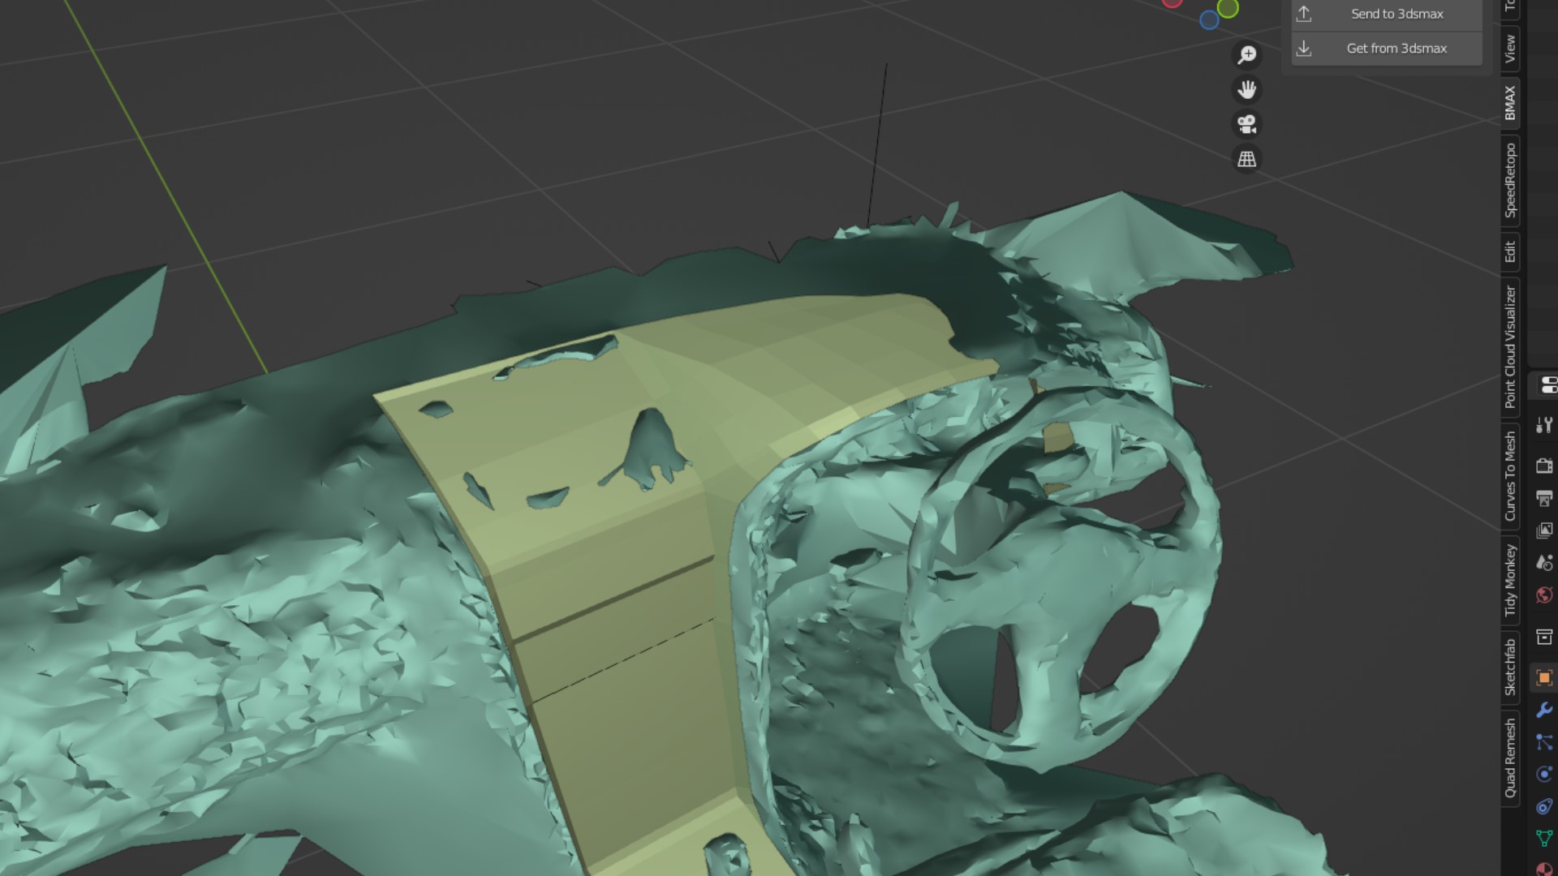Viewport: 1558px width, 876px height.
Task: Open Curves To Mesh tab
Action: point(1510,475)
